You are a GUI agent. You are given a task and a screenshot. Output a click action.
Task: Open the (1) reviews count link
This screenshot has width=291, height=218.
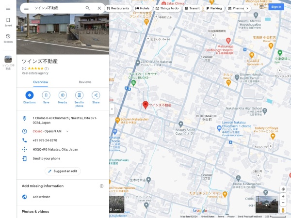point(47,69)
